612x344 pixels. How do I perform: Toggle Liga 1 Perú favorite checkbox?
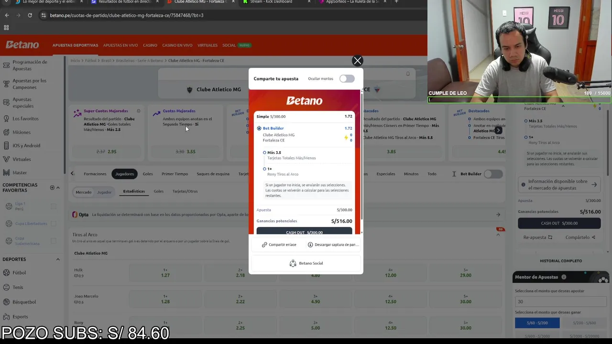pos(54,206)
